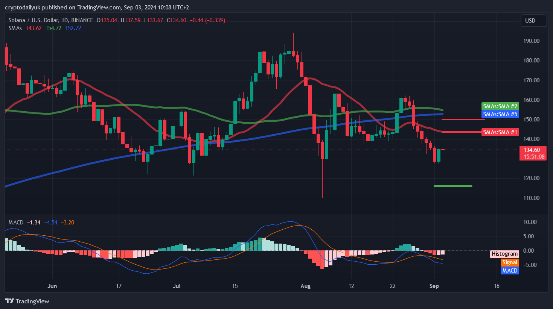
Task: Click SMA value 154.72 in legend
Action: click(x=53, y=28)
